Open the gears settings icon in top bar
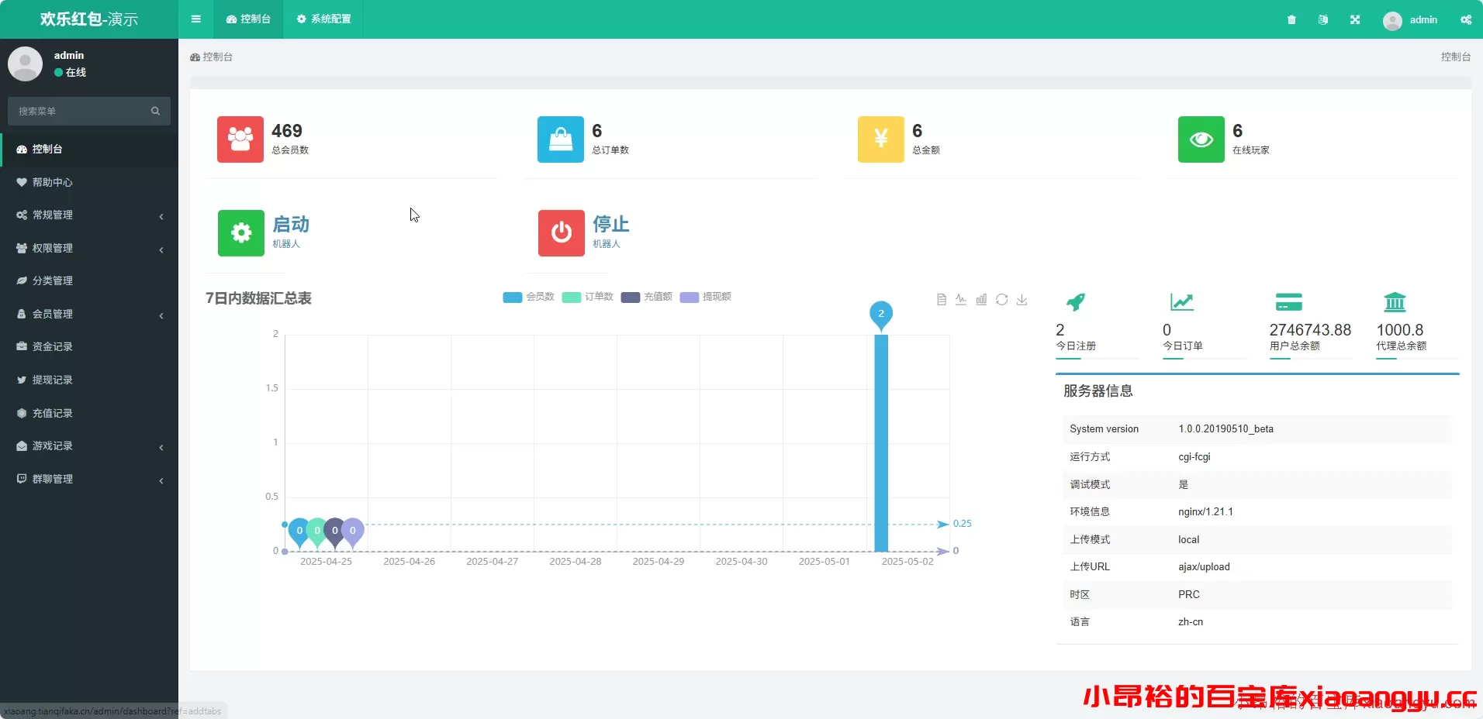Viewport: 1483px width, 719px height. click(1466, 19)
